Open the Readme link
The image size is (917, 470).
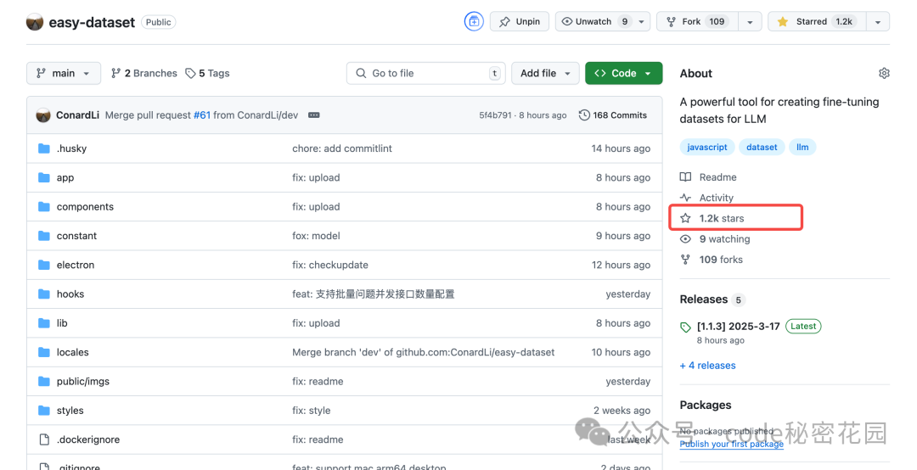[708, 177]
